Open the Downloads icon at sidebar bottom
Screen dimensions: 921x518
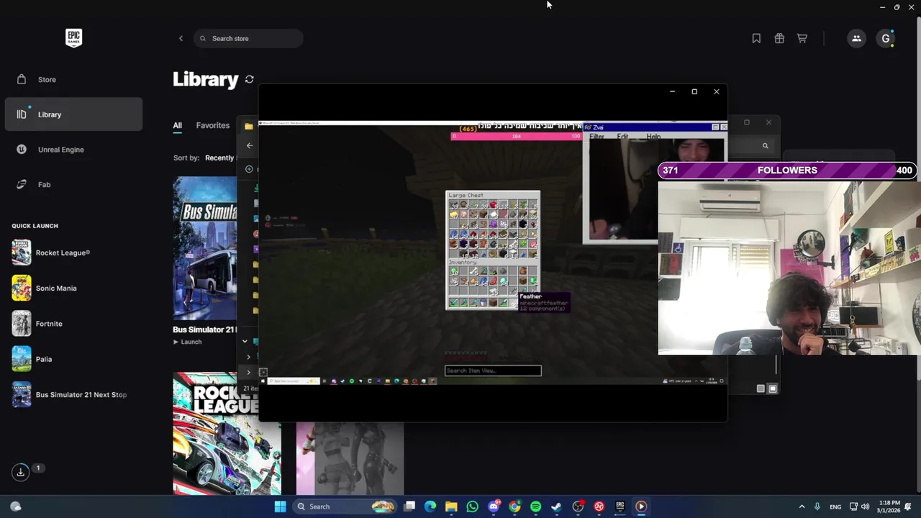click(x=20, y=472)
